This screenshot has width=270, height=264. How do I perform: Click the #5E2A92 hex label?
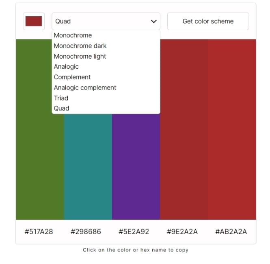134,232
